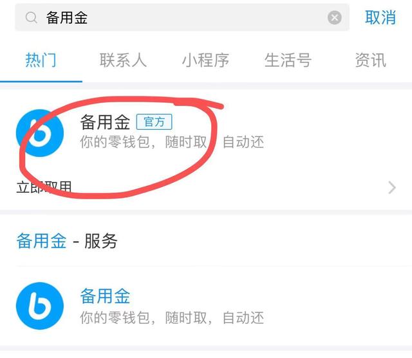Image resolution: width=412 pixels, height=358 pixels.
Task: Focus the 备用金 search input field
Action: coord(182,17)
